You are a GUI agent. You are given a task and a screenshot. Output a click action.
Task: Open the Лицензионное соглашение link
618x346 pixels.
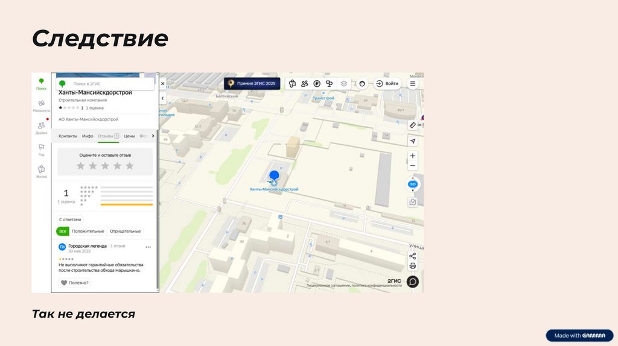click(329, 285)
